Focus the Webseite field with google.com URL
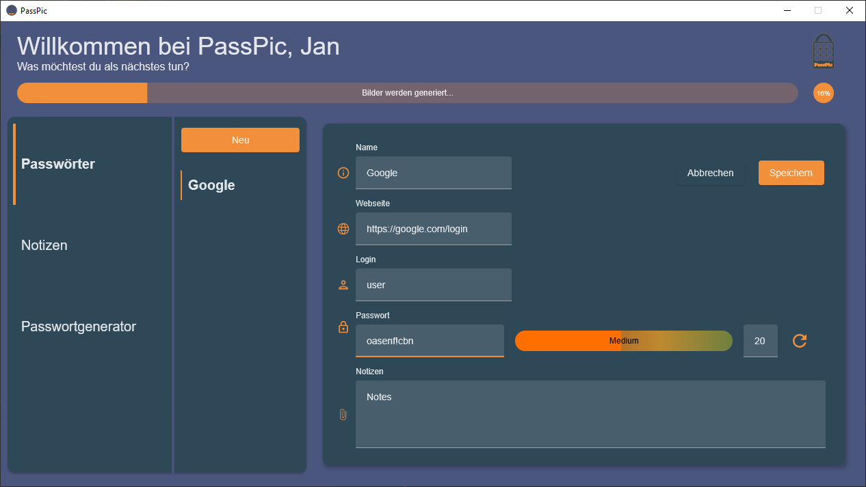 434,229
